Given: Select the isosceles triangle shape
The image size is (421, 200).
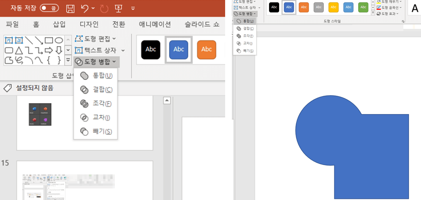Looking at the screenshot, I should tap(19, 50).
